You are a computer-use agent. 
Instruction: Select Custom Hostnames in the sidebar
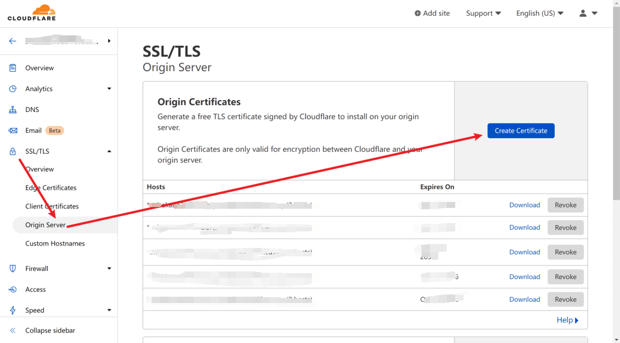click(55, 244)
